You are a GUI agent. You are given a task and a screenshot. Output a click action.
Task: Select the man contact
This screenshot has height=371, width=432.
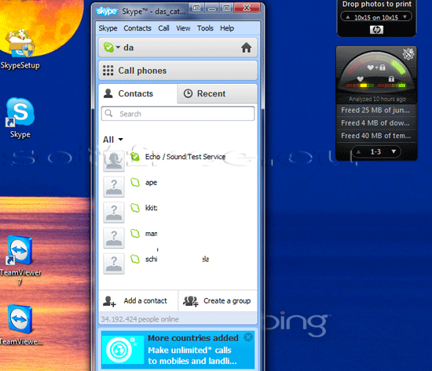(178, 238)
